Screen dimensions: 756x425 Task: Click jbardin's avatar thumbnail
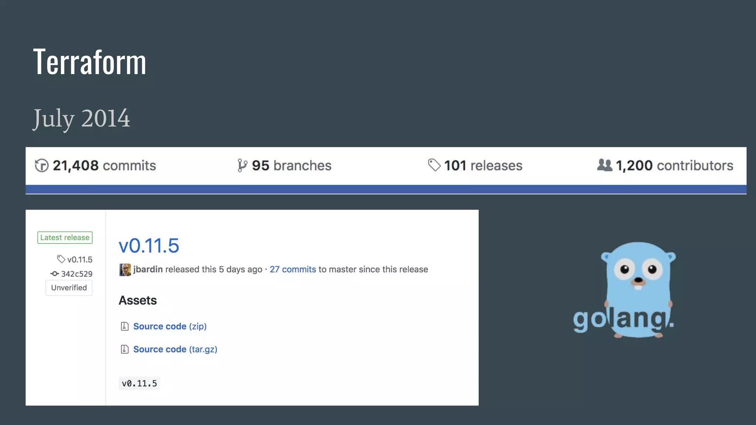pyautogui.click(x=125, y=270)
